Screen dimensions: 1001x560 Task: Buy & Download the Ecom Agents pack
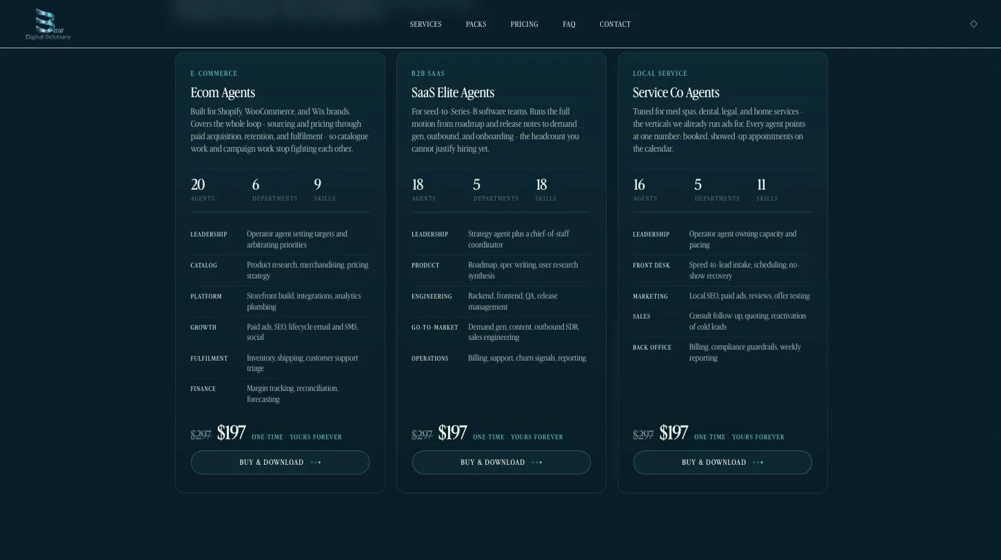click(280, 462)
